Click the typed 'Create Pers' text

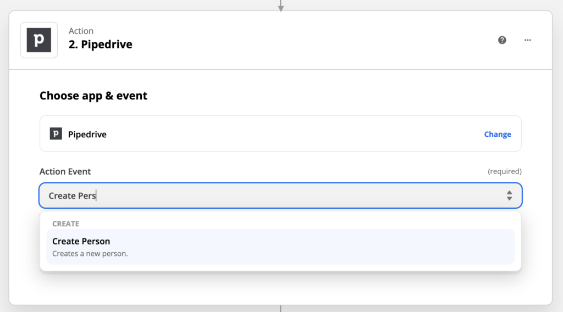[x=72, y=196]
